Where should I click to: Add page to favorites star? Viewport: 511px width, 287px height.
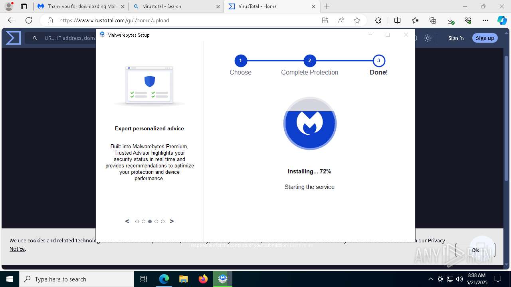point(357,20)
